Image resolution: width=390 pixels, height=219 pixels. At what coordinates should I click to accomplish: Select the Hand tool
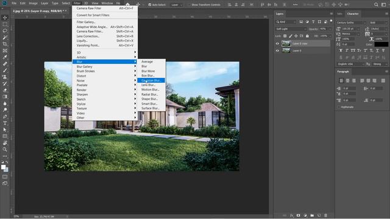point(5,143)
